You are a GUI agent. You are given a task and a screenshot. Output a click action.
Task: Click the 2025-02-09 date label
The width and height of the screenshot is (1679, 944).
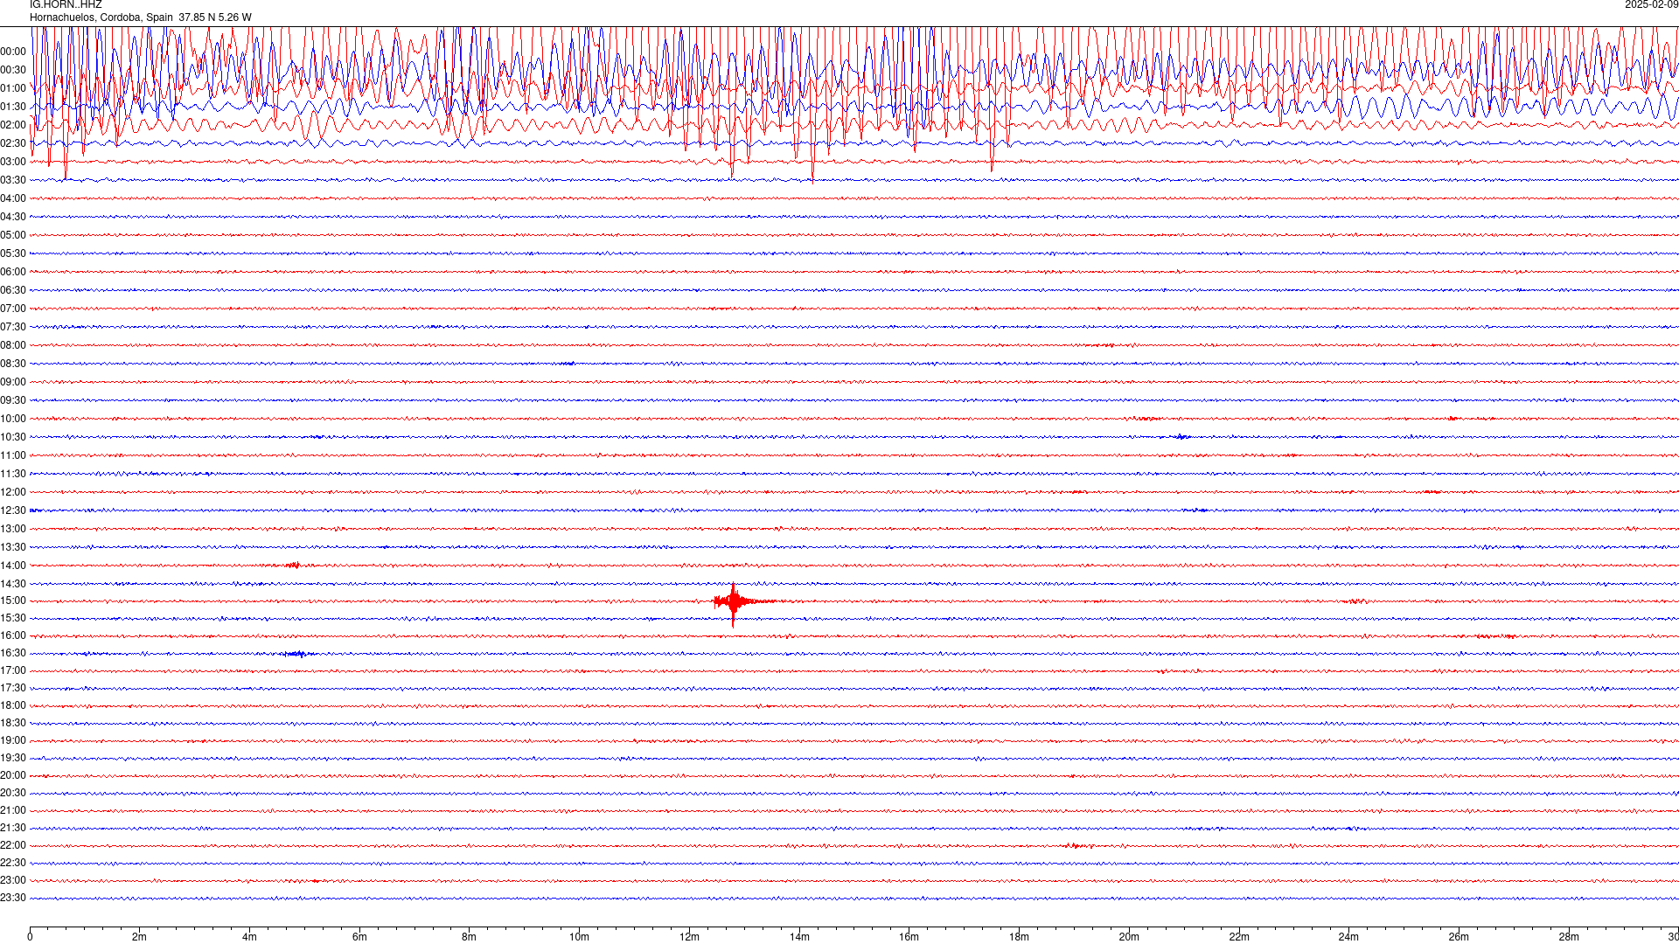click(1651, 4)
